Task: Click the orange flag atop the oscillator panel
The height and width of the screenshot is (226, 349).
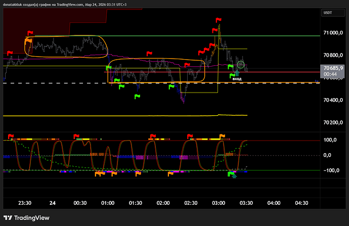Action: coord(222,135)
